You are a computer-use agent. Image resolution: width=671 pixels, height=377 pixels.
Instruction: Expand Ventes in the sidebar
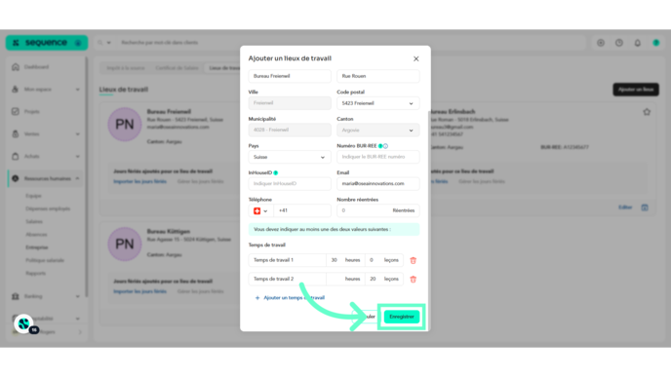(45, 133)
